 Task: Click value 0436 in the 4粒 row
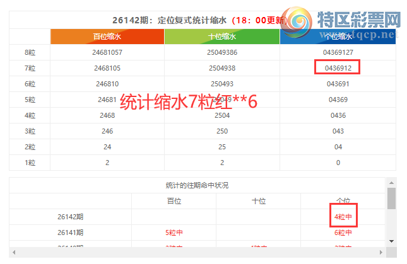coord(338,115)
